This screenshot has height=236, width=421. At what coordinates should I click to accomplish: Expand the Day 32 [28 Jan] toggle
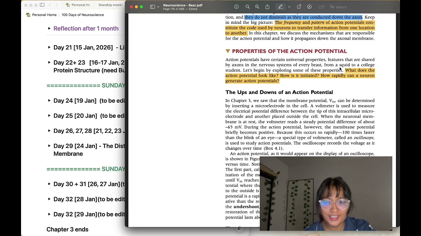pos(49,199)
